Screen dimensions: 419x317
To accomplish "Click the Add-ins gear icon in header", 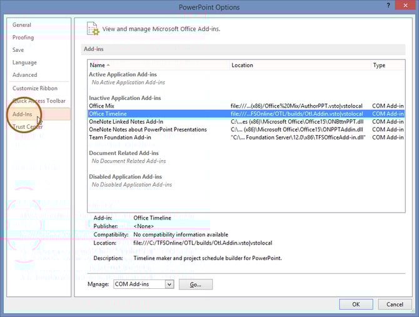I will 93,28.
